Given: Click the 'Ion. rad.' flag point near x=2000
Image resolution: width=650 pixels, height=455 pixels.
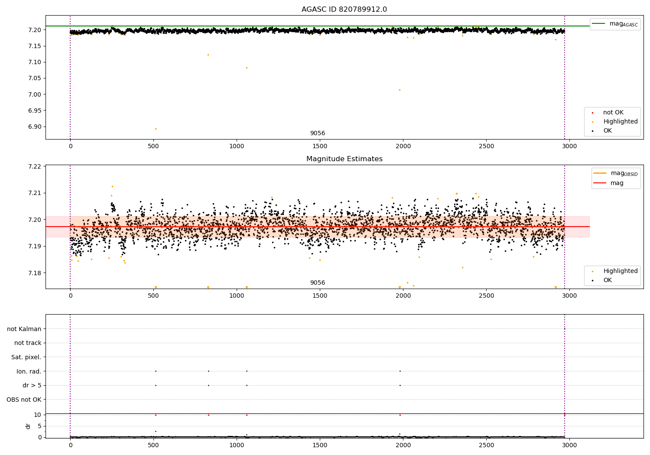Looking at the screenshot, I should click(x=400, y=371).
